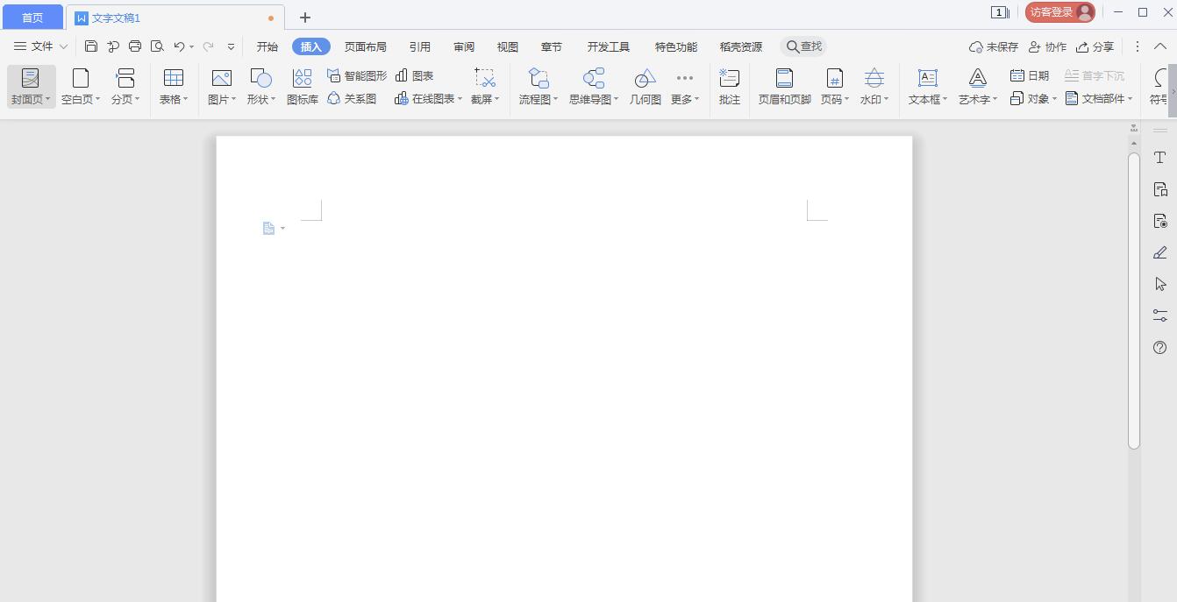
Task: Insert a table with the 表格 tool
Action: coord(170,85)
